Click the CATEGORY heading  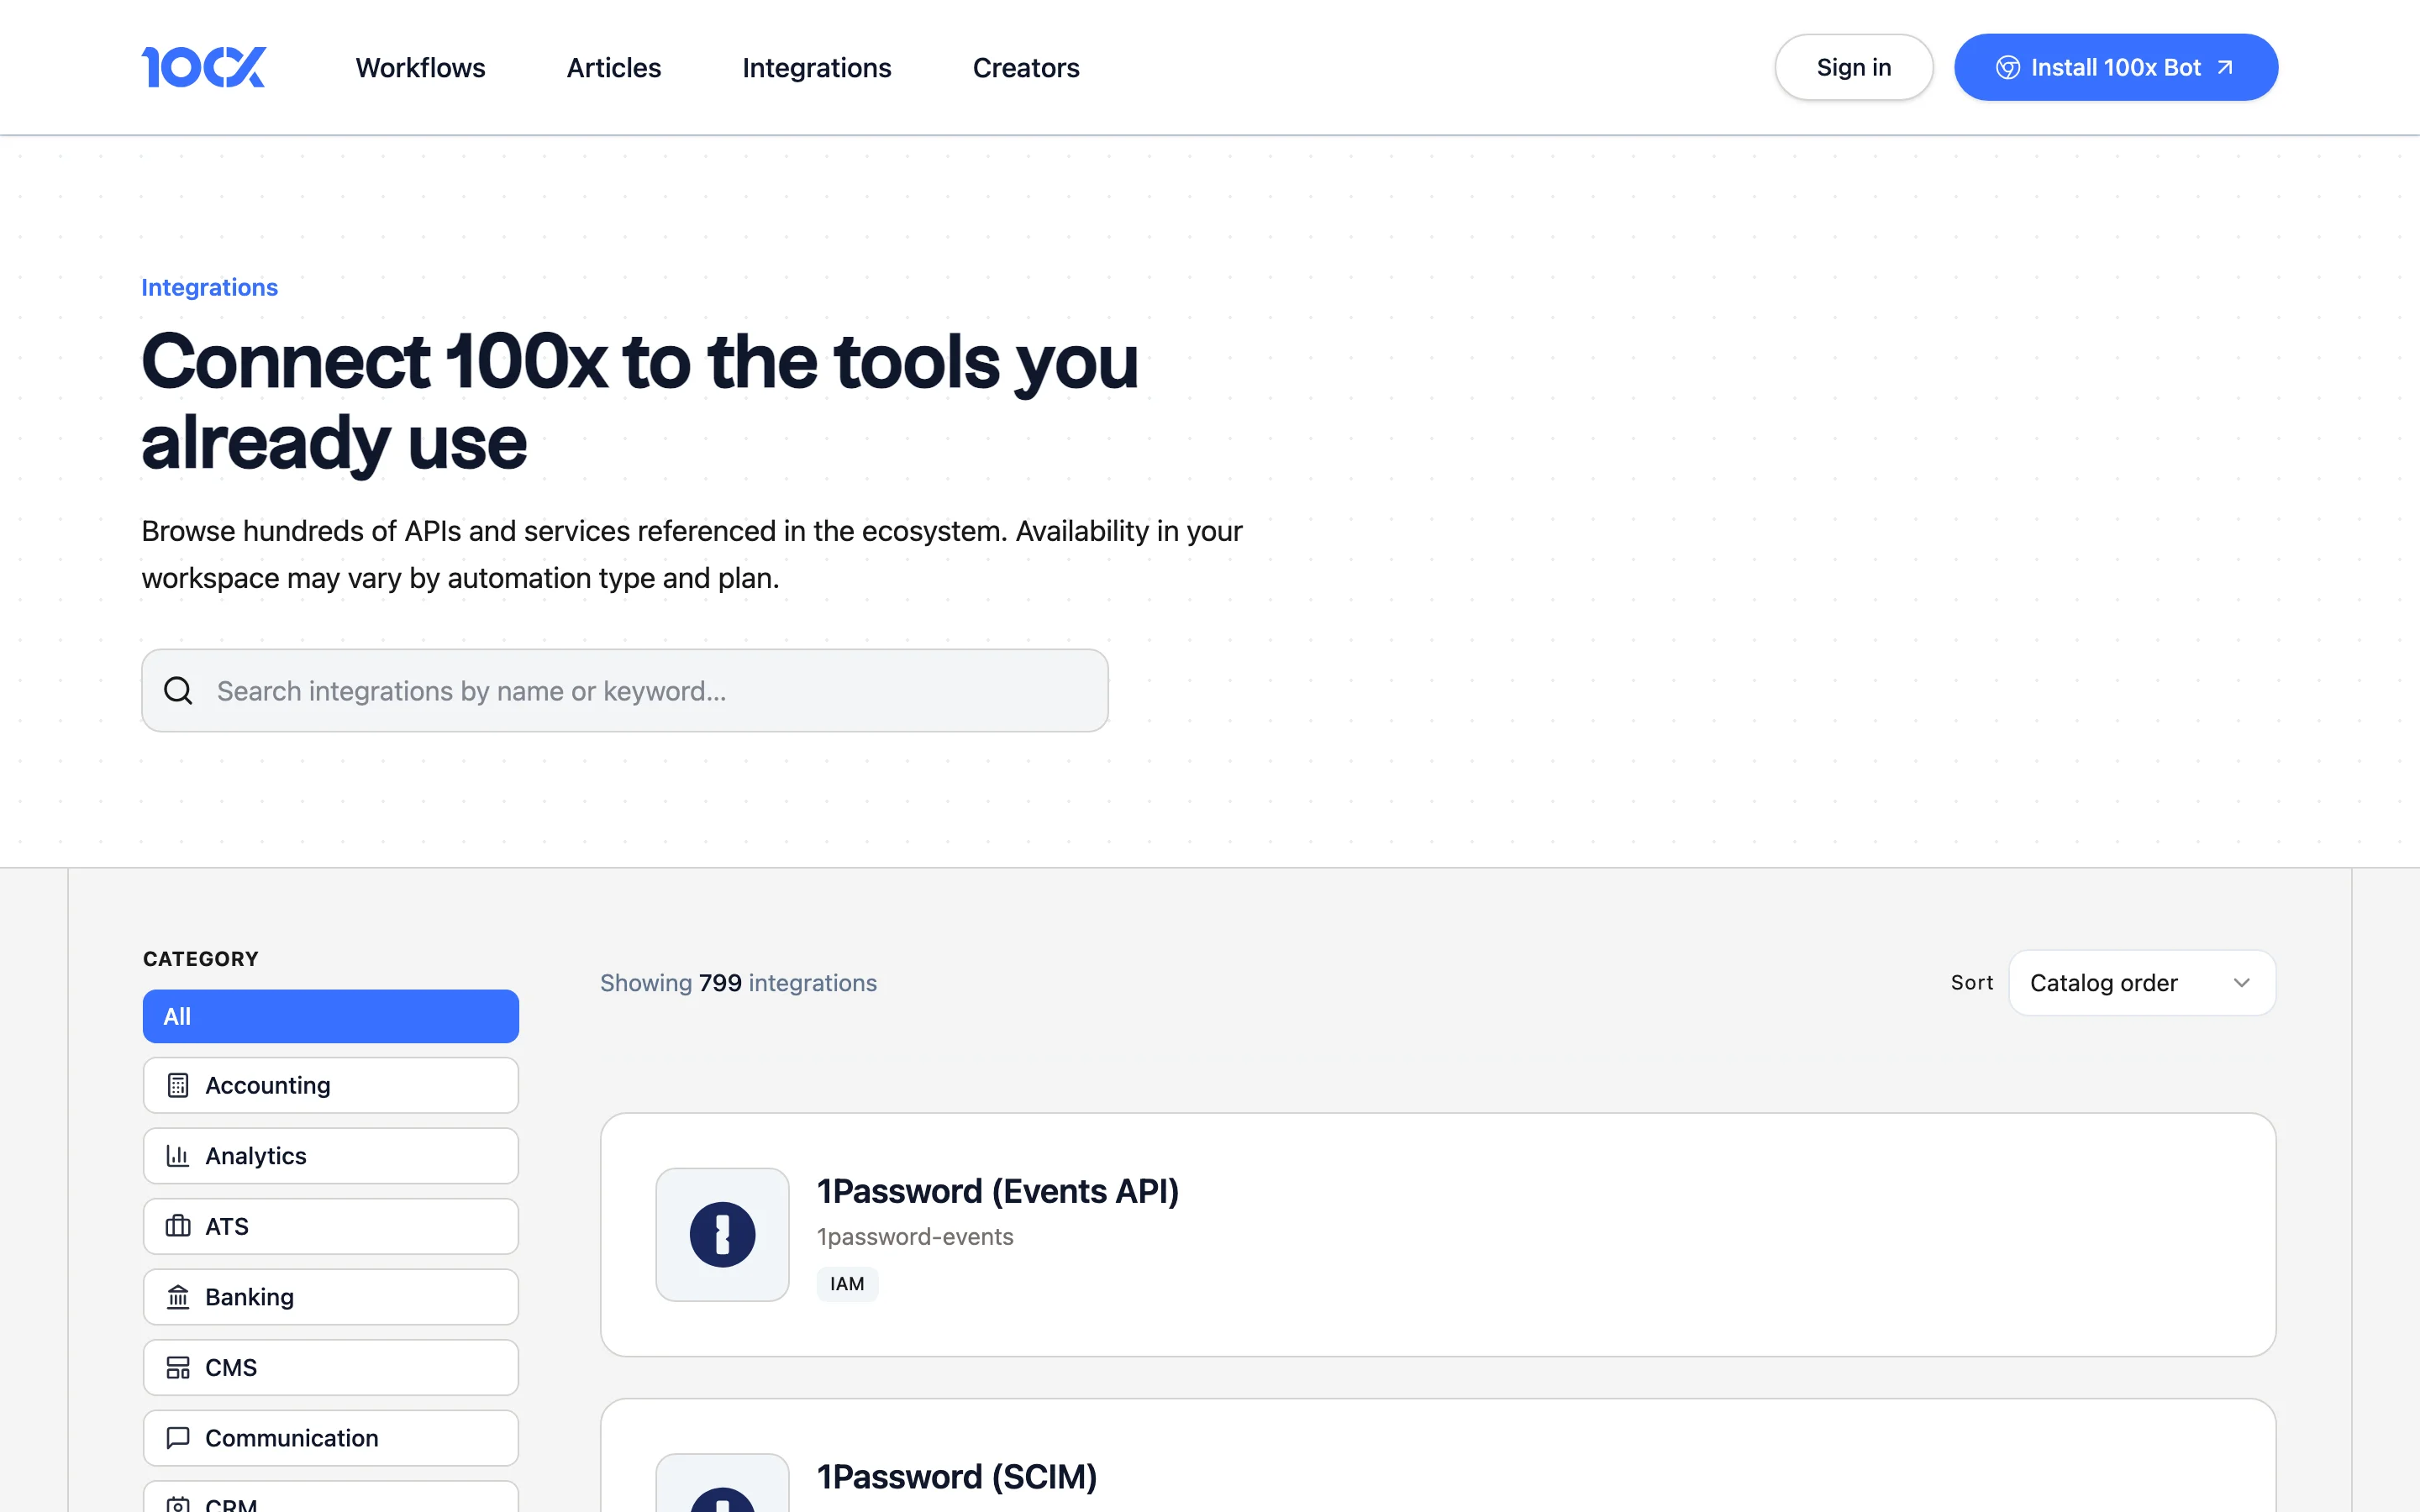tap(201, 958)
